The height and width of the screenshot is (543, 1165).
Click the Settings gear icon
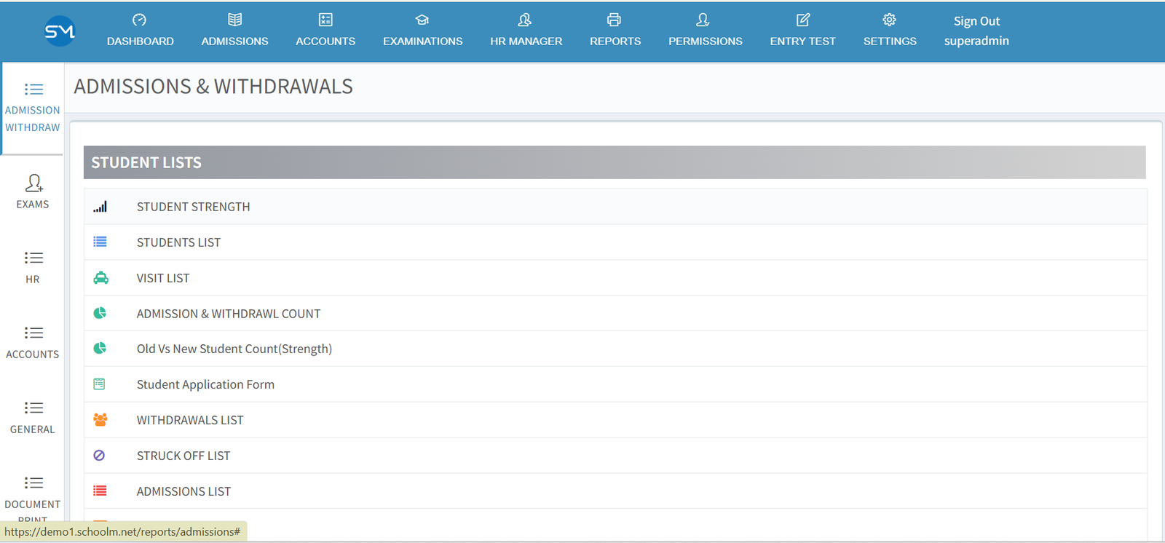[889, 20]
